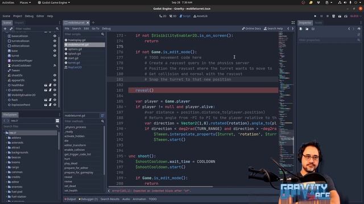Toggle visibility of turretcollision node
Viewport: 364px width, 204px height.
[x=55, y=41]
